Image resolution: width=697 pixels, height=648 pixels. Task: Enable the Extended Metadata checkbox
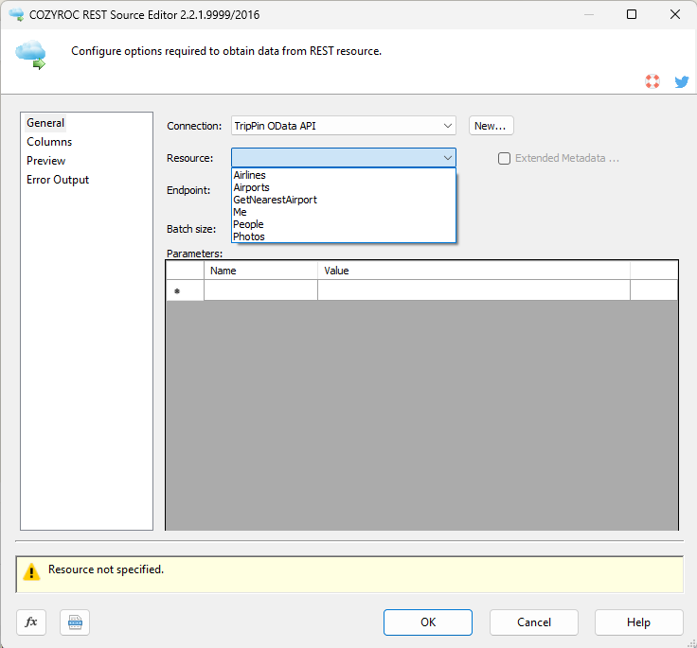pyautogui.click(x=504, y=159)
